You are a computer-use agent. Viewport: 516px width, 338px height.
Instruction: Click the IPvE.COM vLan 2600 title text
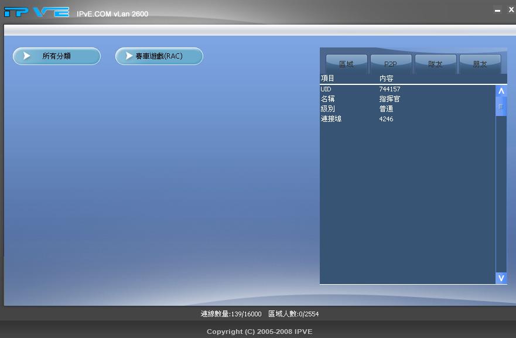[112, 14]
